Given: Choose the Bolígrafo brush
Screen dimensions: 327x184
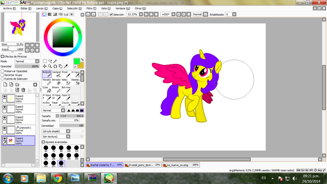Looking at the screenshot, I should (x=46, y=74).
